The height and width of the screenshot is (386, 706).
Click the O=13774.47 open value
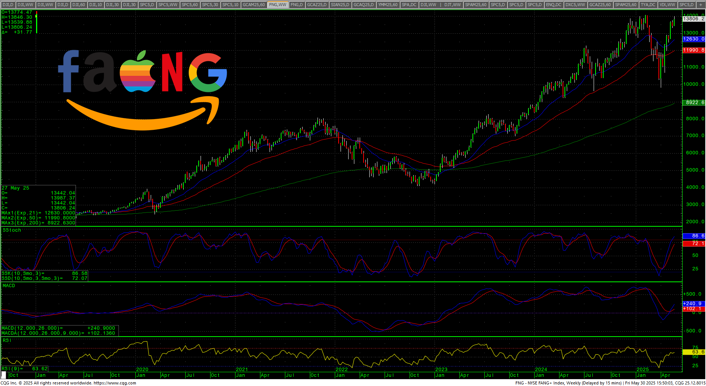point(17,12)
